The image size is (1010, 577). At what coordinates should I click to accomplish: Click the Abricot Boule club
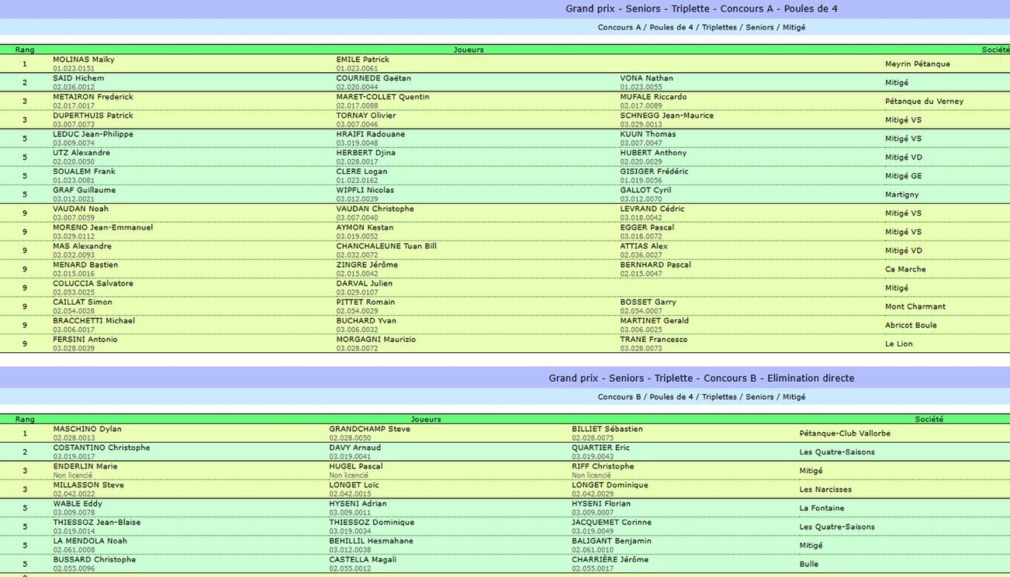click(x=911, y=325)
